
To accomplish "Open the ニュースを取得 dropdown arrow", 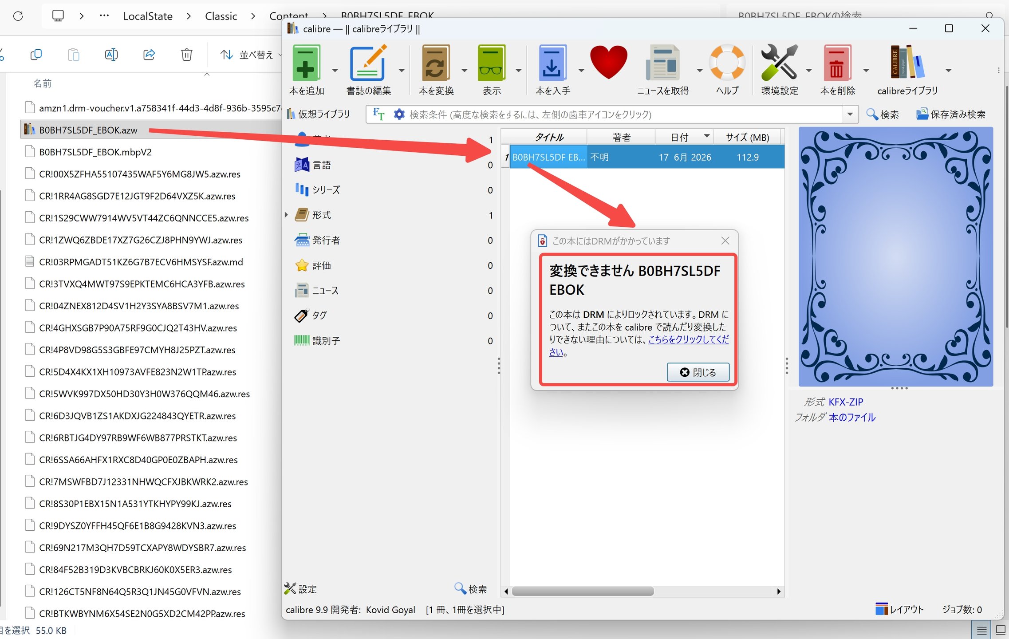I will 700,70.
